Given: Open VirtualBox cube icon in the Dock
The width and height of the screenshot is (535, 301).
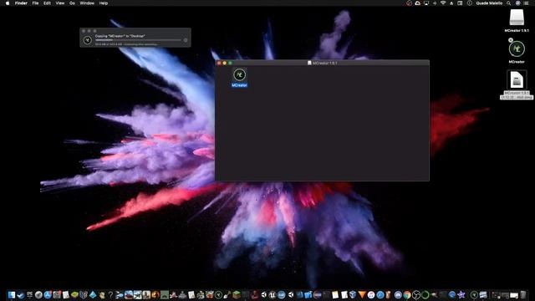Looking at the screenshot, I should click(x=353, y=295).
